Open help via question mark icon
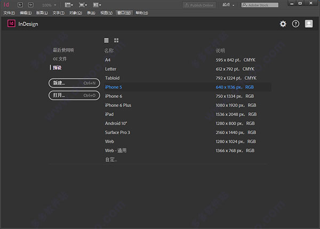The height and width of the screenshot is (229, 320). tap(295, 24)
